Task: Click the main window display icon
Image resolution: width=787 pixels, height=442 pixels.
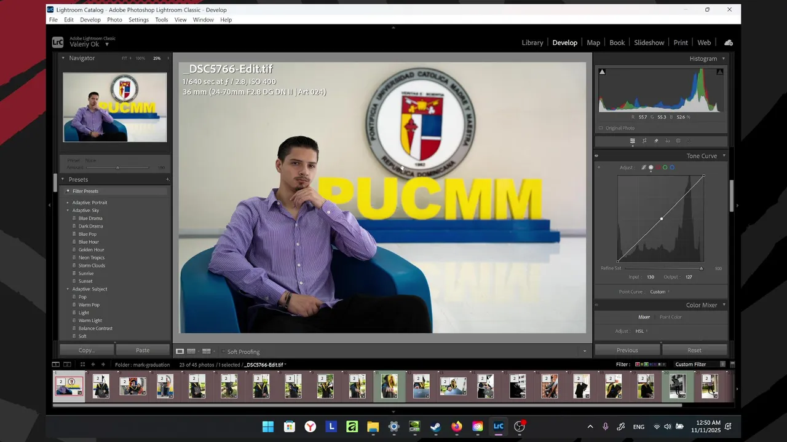Action: pos(55,365)
